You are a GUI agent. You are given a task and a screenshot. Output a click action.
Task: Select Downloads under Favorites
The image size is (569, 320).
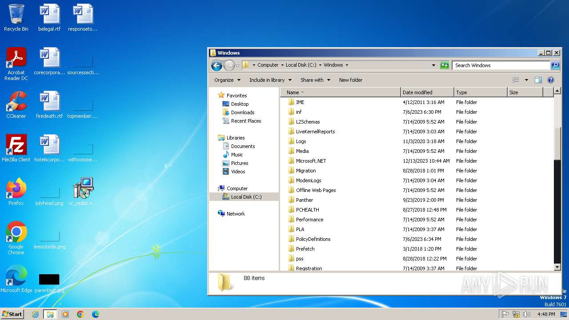243,112
